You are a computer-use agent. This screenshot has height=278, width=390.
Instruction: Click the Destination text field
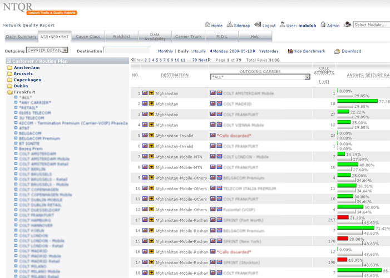point(126,51)
